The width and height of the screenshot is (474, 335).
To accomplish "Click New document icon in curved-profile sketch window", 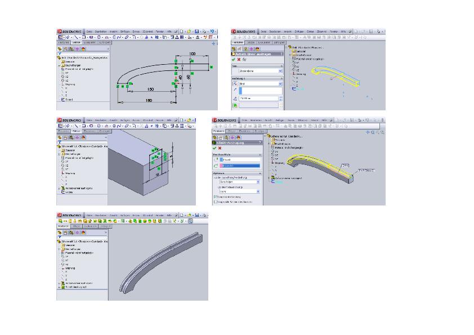I will pyautogui.click(x=182, y=31).
